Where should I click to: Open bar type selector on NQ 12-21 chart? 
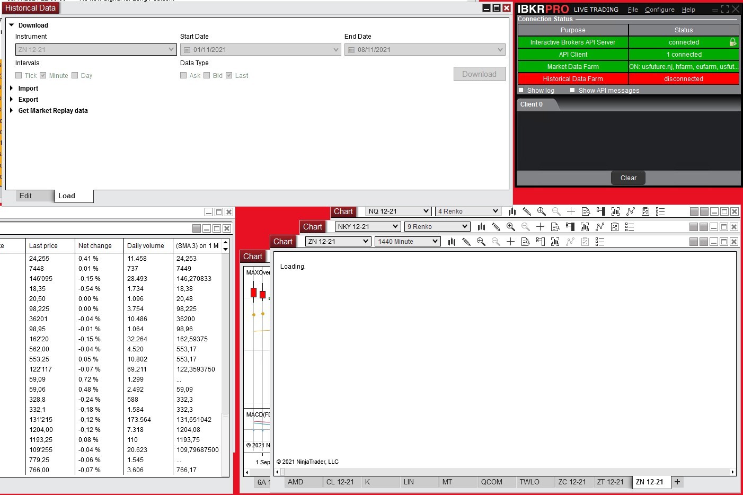coord(512,211)
